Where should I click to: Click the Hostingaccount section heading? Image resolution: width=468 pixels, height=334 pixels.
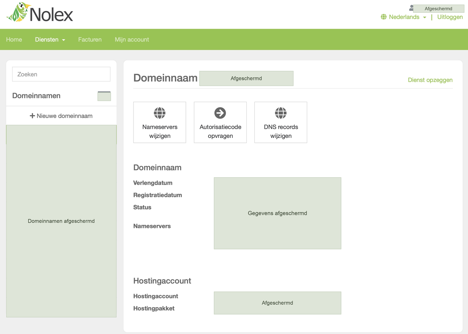pyautogui.click(x=162, y=281)
